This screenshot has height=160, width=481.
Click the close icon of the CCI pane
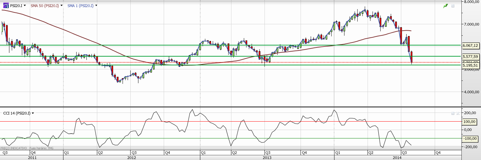457,114
